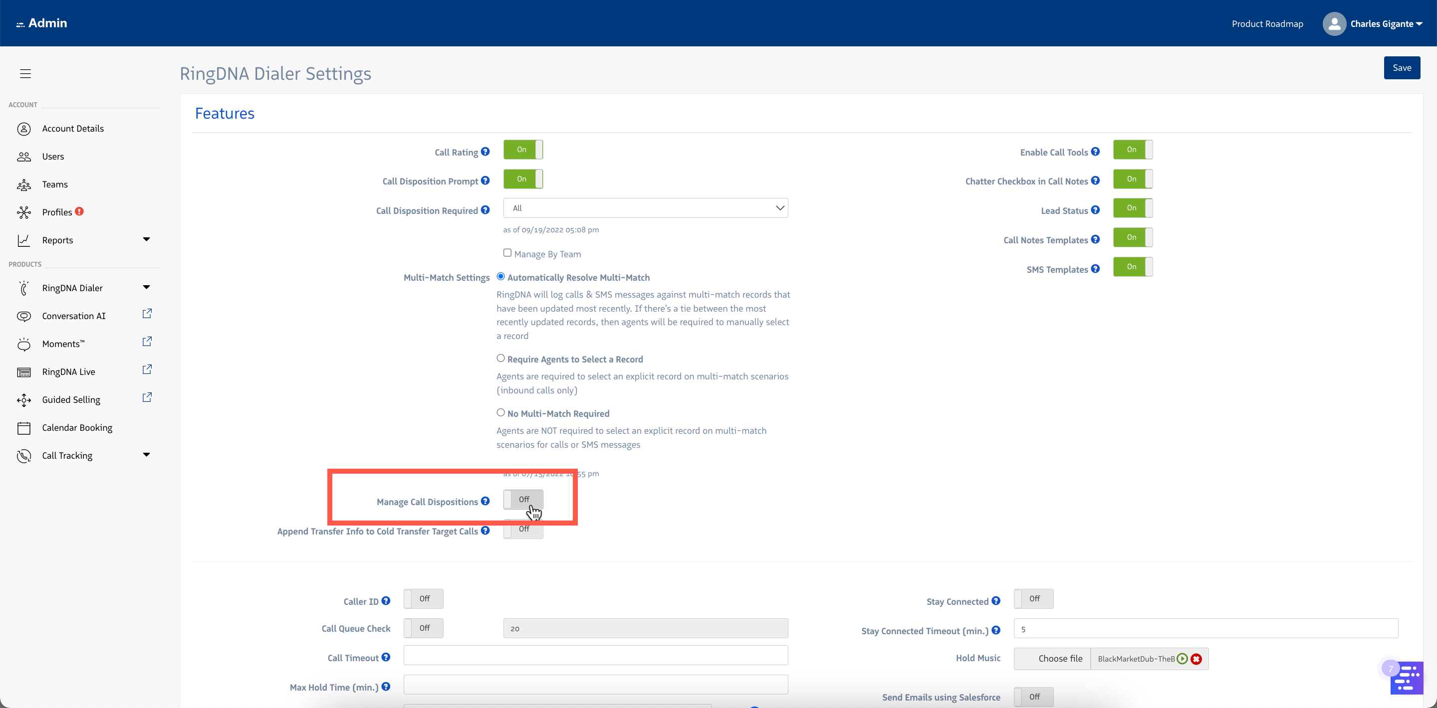Screen dimensions: 1437x708
Task: Click the Moments sidebar icon
Action: click(x=23, y=344)
